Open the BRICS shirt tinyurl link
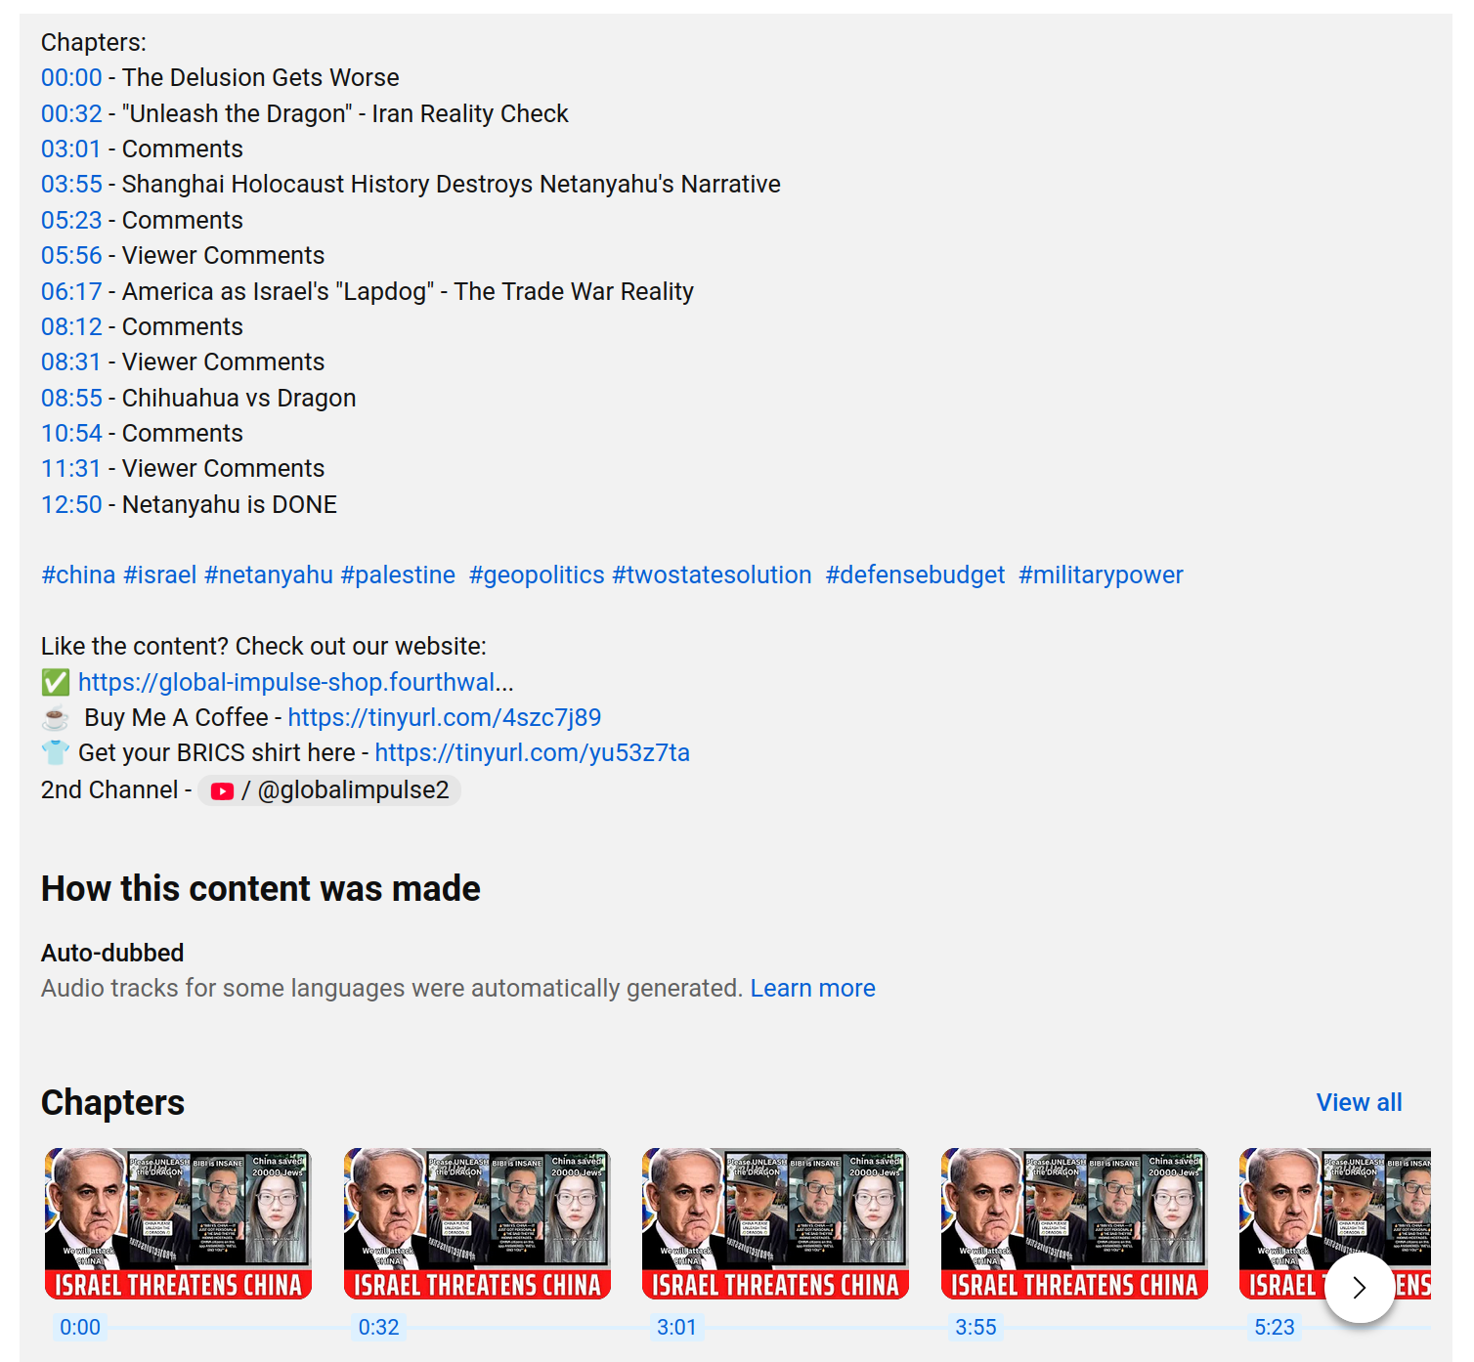 [x=532, y=753]
